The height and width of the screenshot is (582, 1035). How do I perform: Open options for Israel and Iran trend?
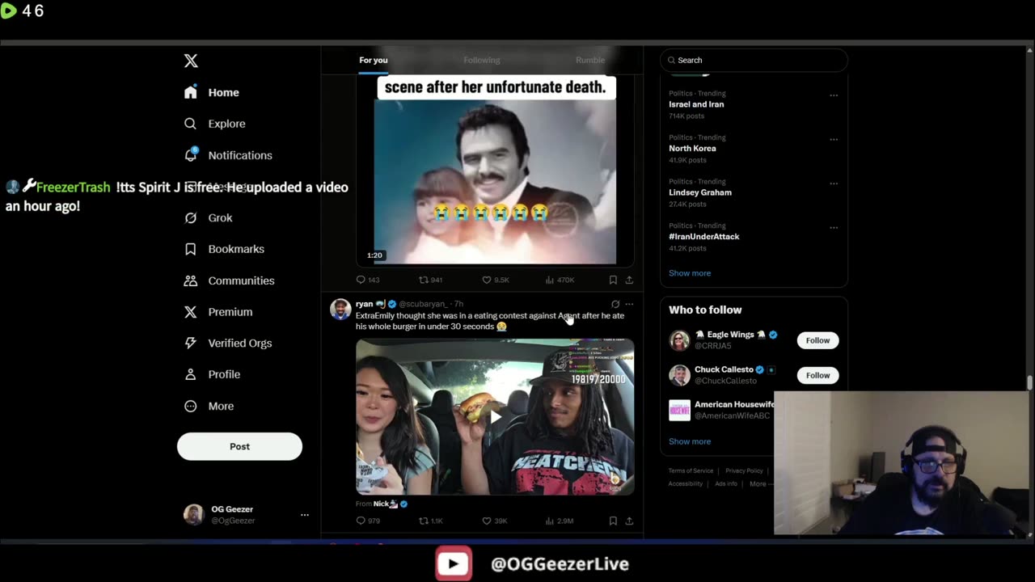pos(834,95)
